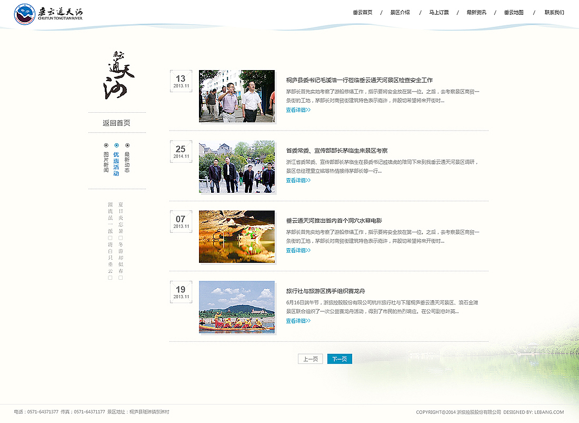Click the DESIGNED BY: LEBANG.COM footer text

534,412
